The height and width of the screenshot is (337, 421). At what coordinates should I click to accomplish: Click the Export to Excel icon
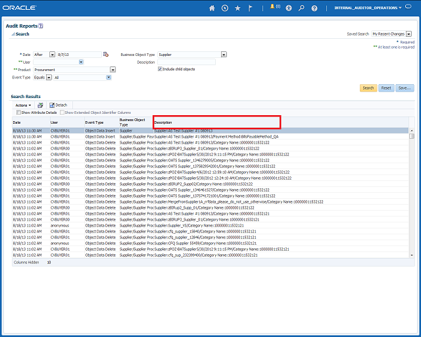coord(40,105)
